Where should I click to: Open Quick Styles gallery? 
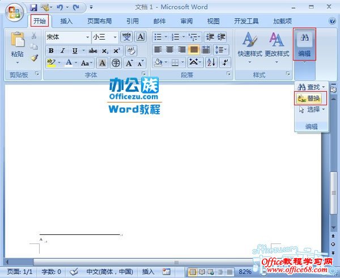(x=250, y=48)
